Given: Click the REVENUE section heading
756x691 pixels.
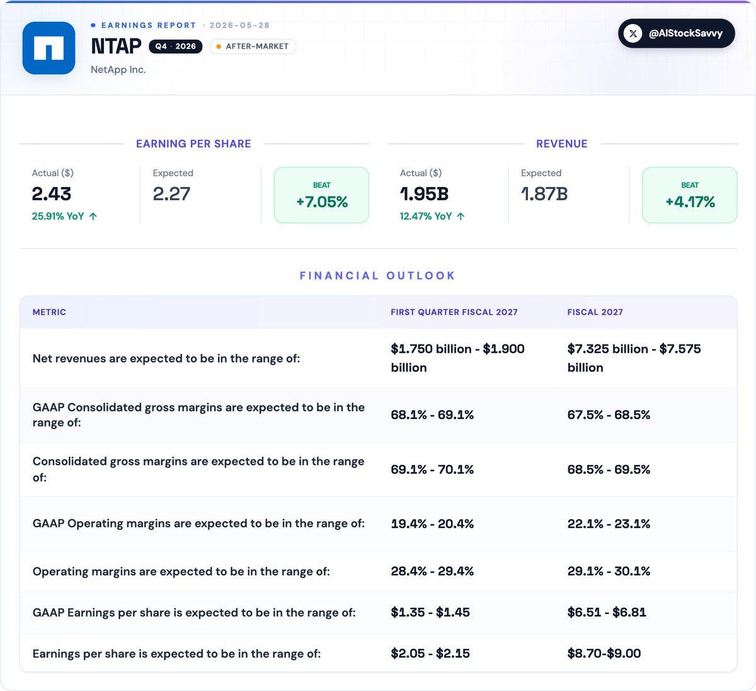Looking at the screenshot, I should [x=562, y=144].
